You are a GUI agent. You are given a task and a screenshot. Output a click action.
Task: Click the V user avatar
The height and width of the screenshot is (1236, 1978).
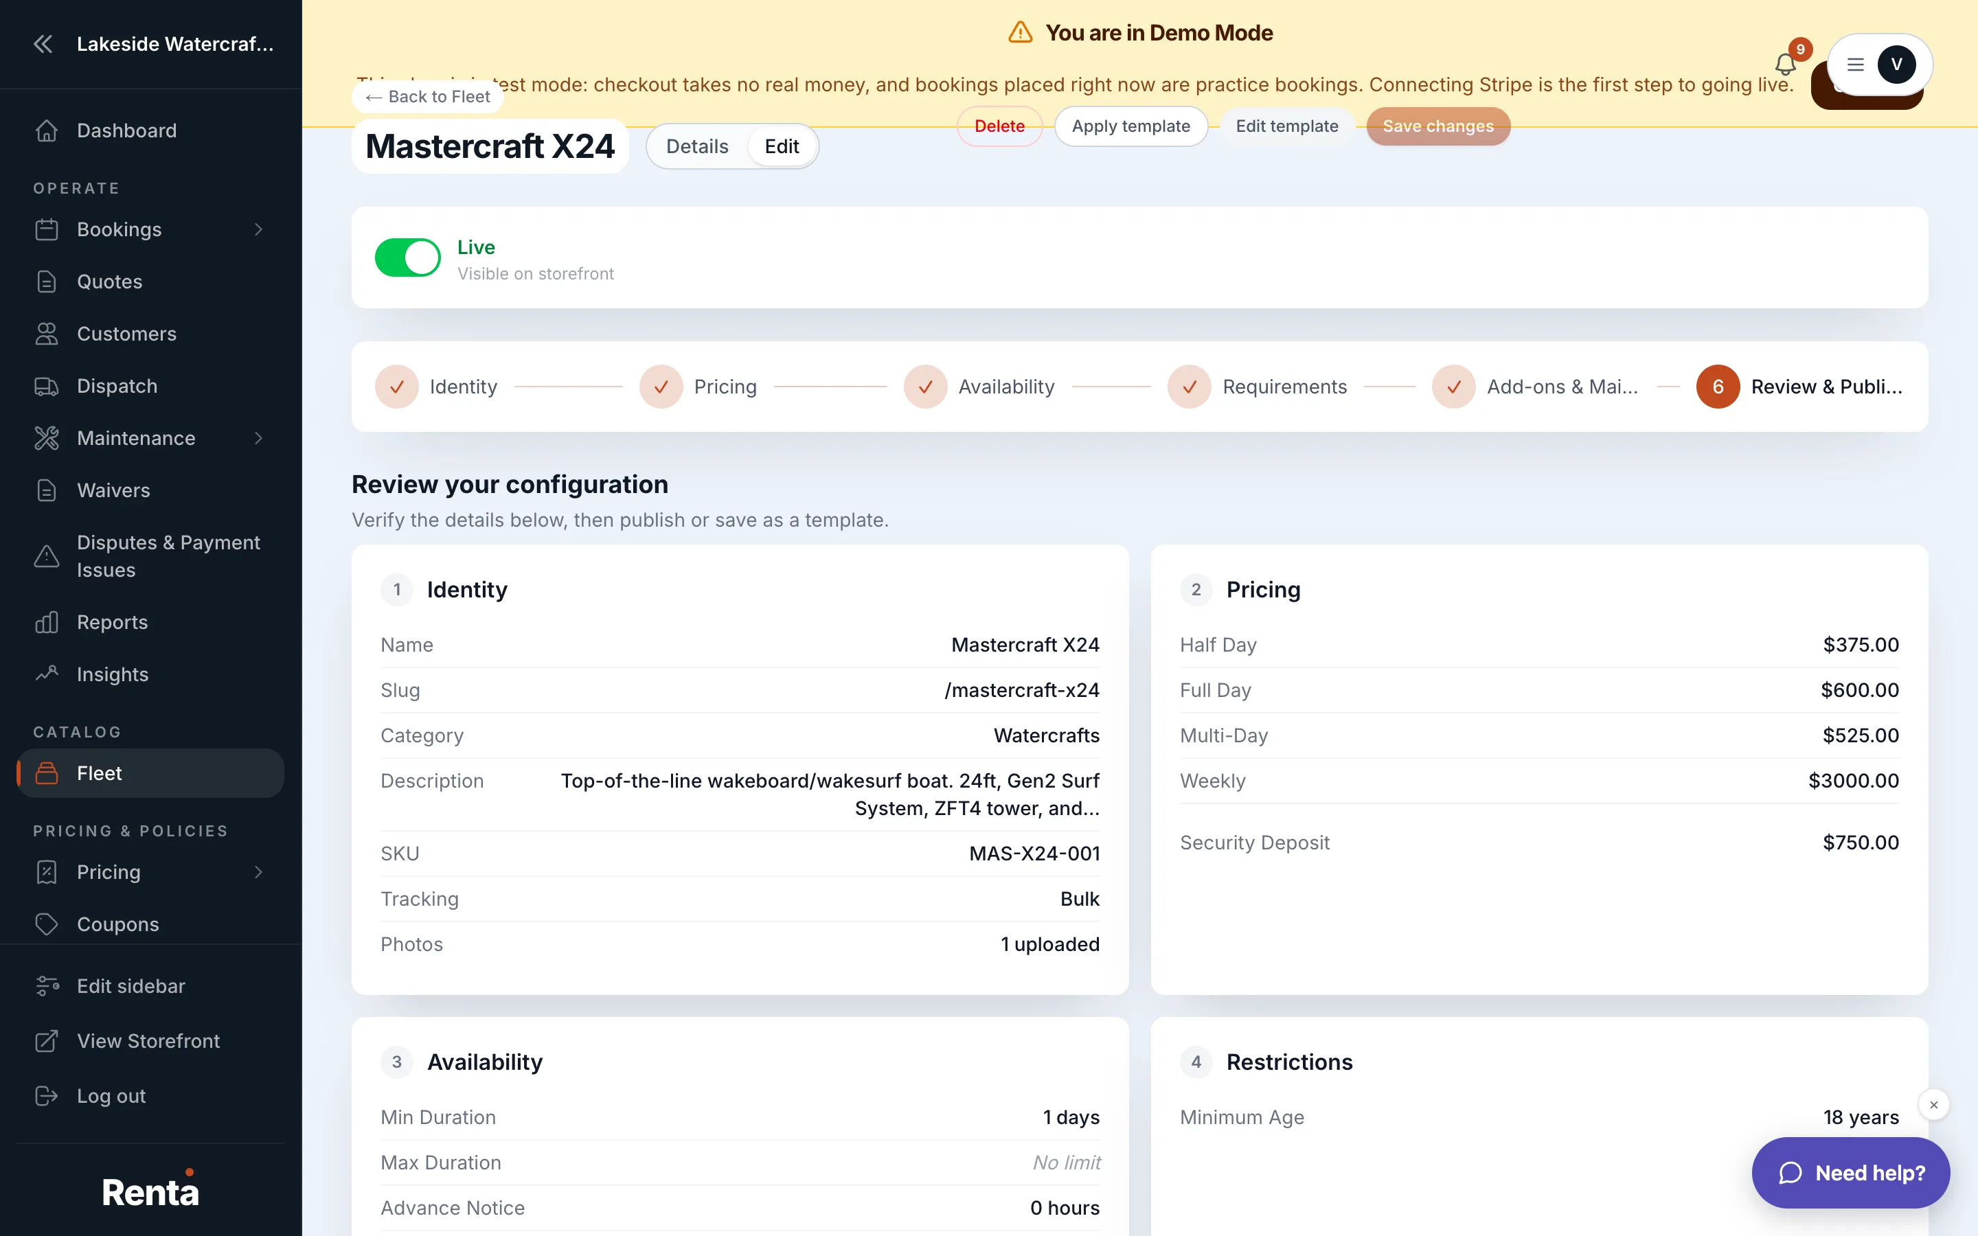[1896, 65]
